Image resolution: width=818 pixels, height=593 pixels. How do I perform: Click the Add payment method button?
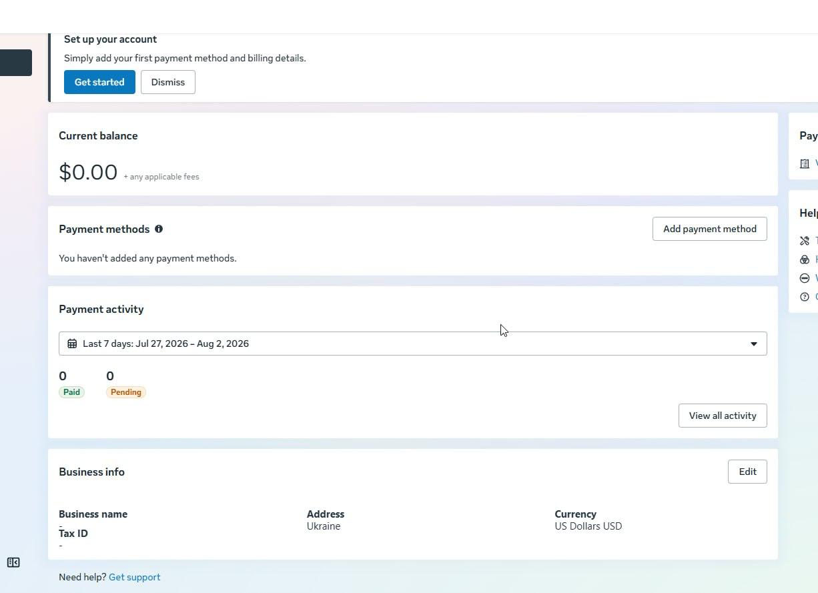[710, 229]
